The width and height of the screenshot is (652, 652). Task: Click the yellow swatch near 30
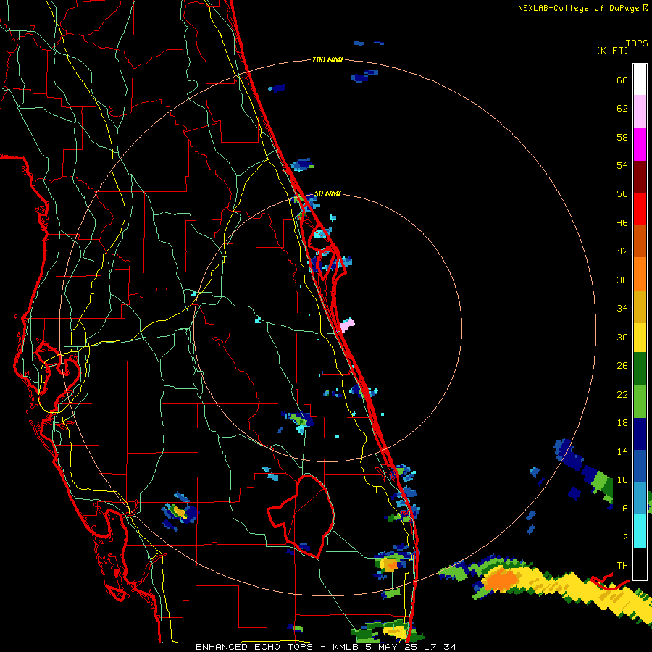640,337
